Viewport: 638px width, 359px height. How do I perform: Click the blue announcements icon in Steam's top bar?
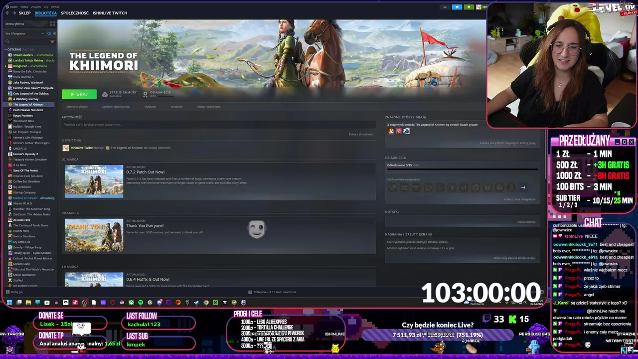(x=457, y=7)
